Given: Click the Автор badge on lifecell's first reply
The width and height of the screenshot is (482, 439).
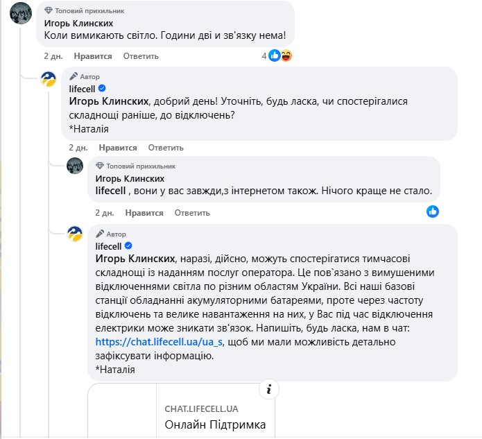Looking at the screenshot, I should [85, 76].
